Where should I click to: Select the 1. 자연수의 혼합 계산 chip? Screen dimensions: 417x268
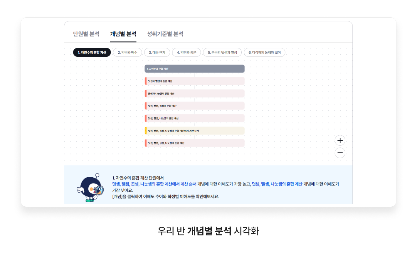click(x=92, y=53)
